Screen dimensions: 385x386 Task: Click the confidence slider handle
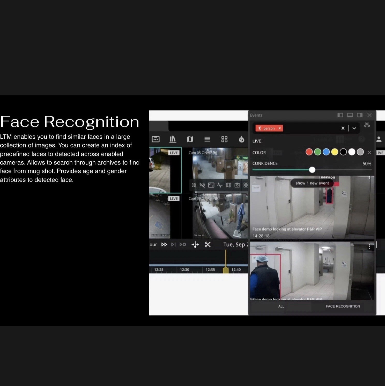point(312,170)
